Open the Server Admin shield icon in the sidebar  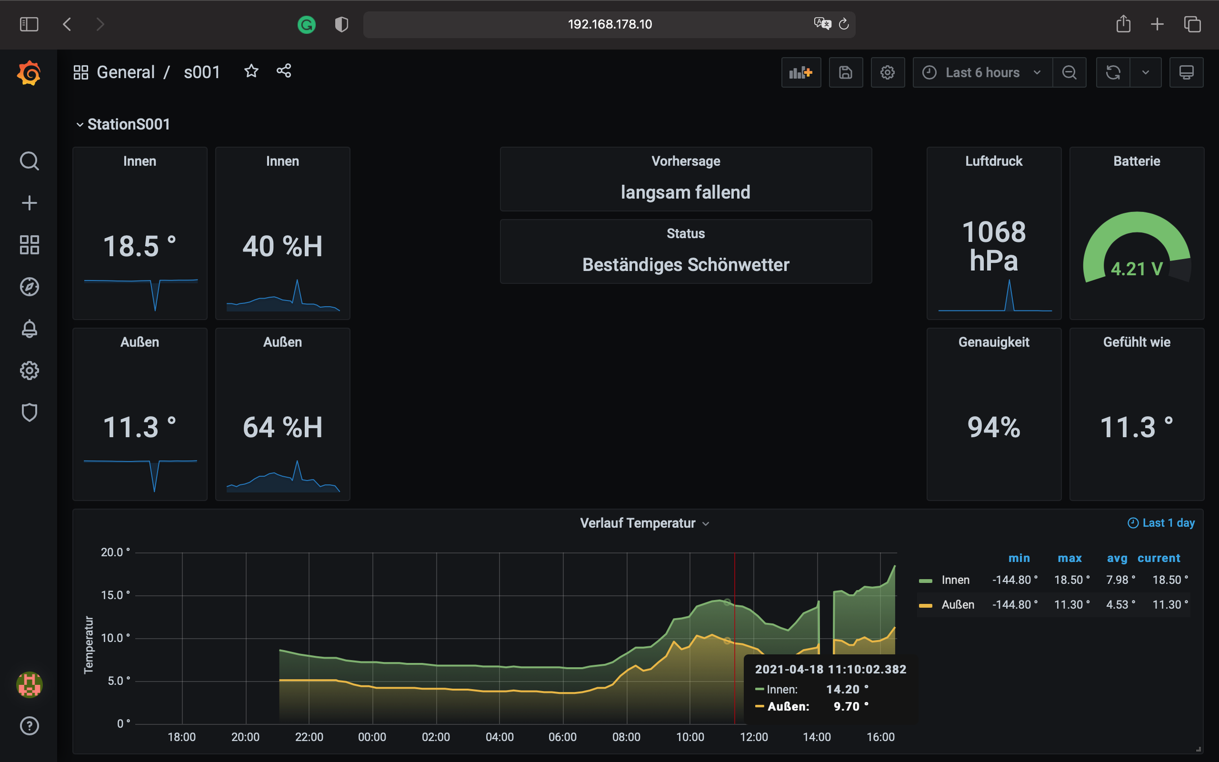pos(29,412)
